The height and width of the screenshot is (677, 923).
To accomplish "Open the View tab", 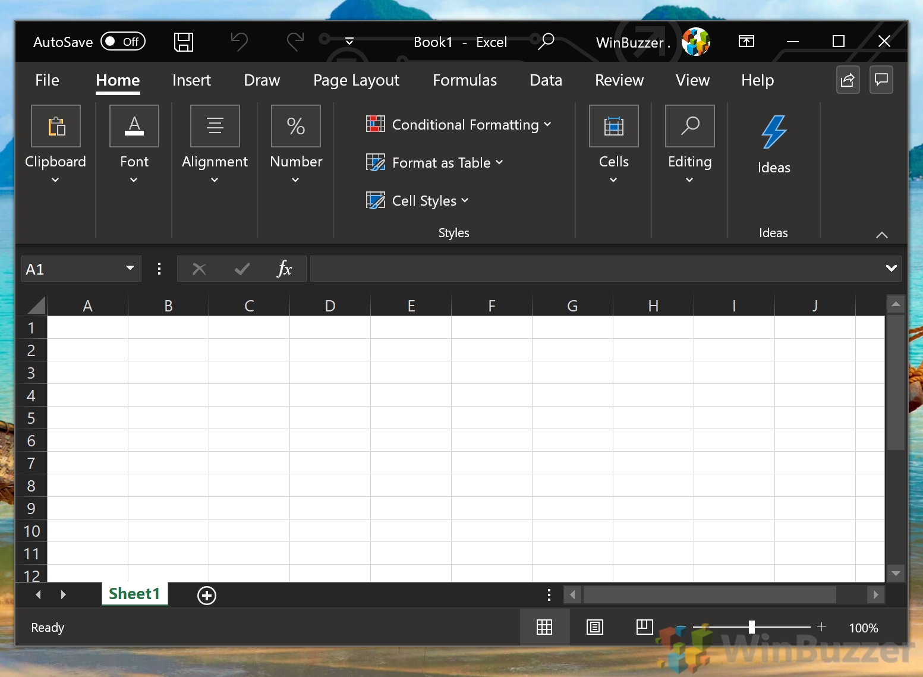I will [692, 80].
